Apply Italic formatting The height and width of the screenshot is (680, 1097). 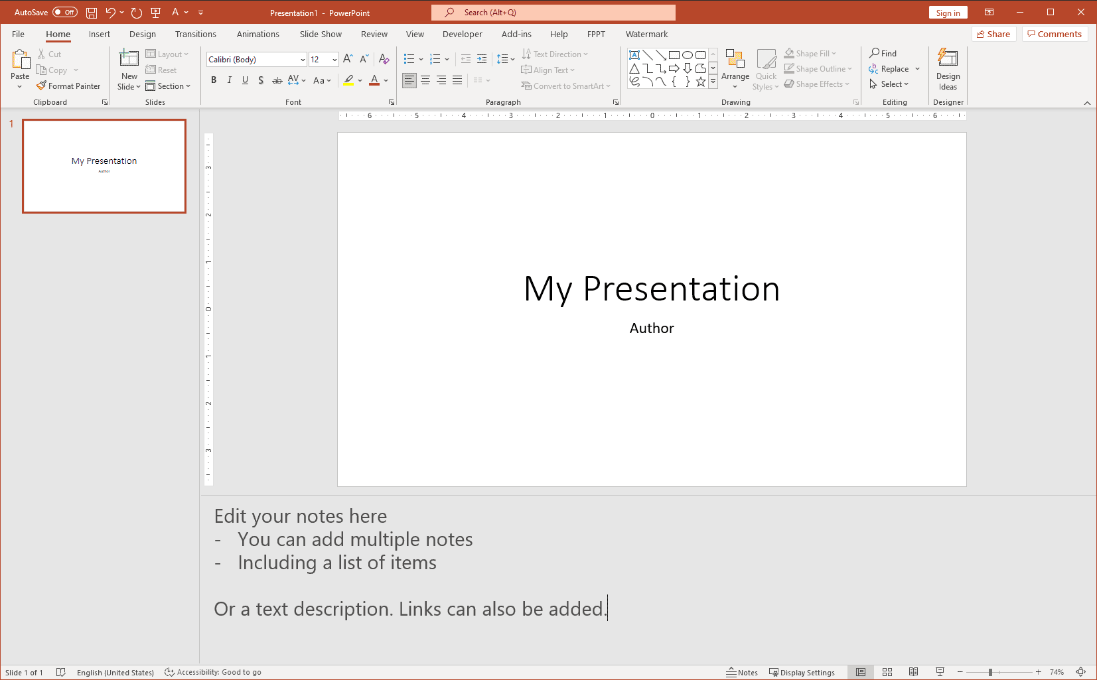click(230, 80)
